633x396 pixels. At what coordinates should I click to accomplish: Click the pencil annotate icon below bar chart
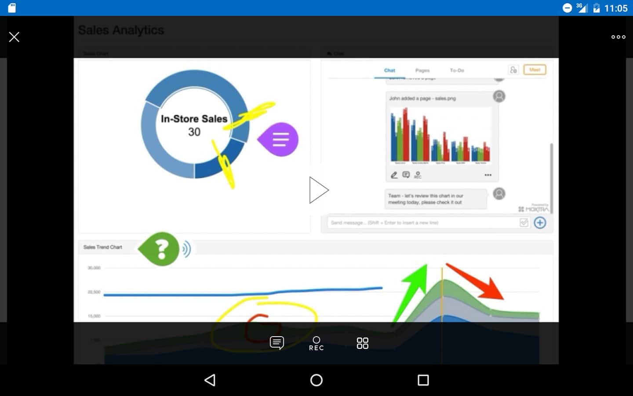click(394, 175)
